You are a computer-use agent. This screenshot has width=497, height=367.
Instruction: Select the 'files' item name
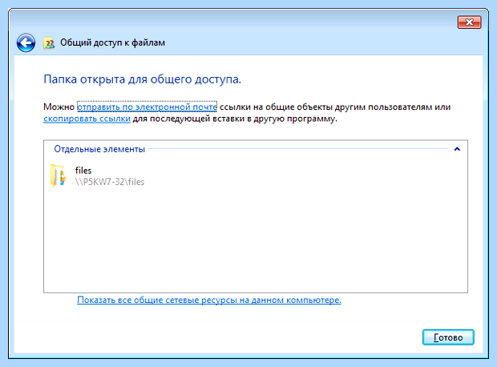(x=83, y=171)
